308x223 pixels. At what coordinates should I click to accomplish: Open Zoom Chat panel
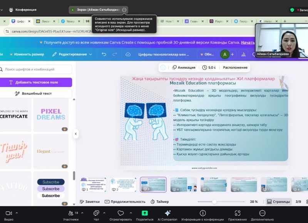pyautogui.click(x=96, y=215)
